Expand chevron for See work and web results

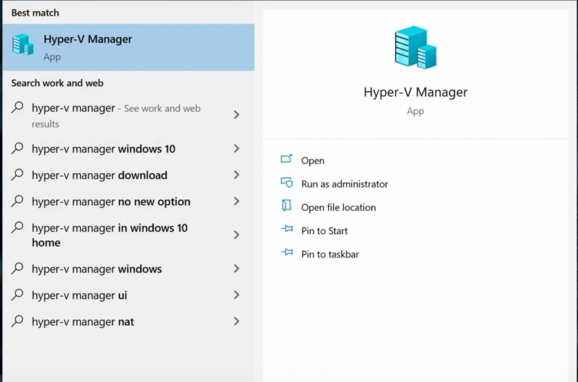point(236,115)
